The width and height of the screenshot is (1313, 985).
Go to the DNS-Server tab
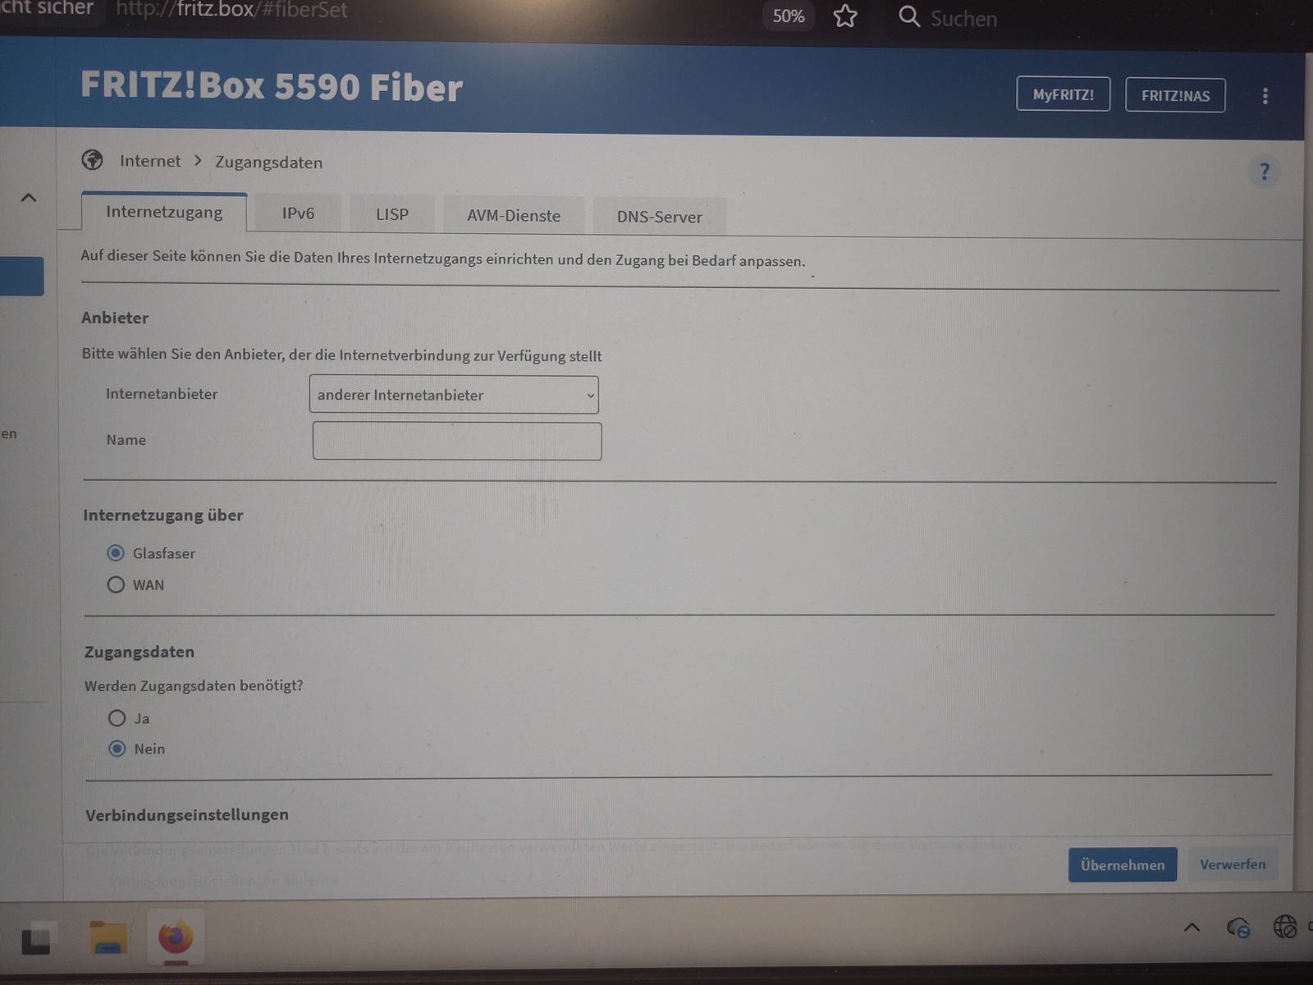click(x=660, y=217)
